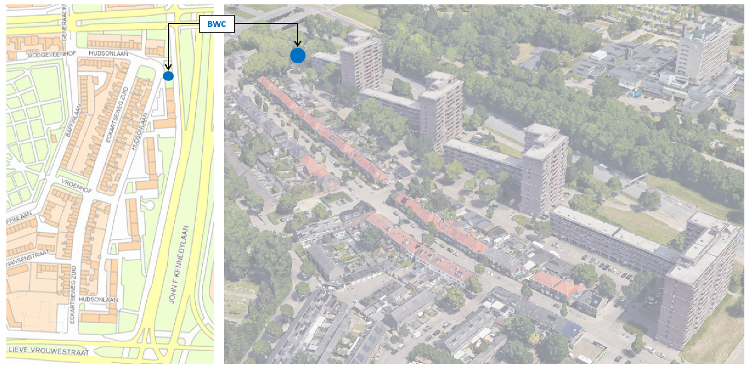
Task: Select the NANSENSTRAAT street label
Action: pos(28,258)
